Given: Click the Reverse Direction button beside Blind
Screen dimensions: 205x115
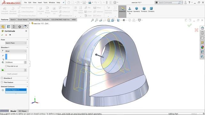Looking at the screenshot, I should tap(3, 51).
